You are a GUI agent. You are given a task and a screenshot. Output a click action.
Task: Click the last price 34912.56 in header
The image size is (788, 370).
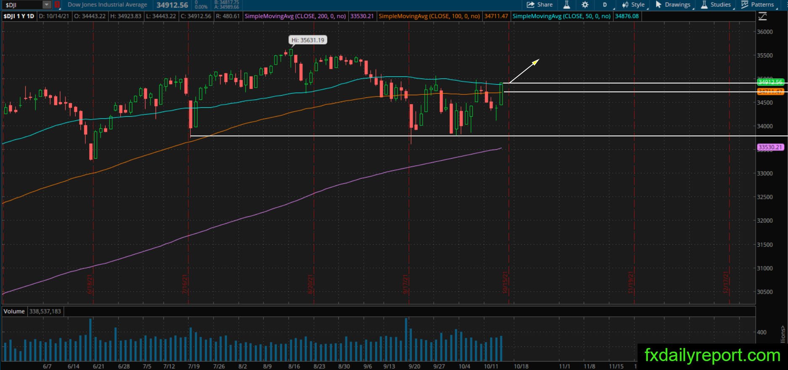(172, 5)
